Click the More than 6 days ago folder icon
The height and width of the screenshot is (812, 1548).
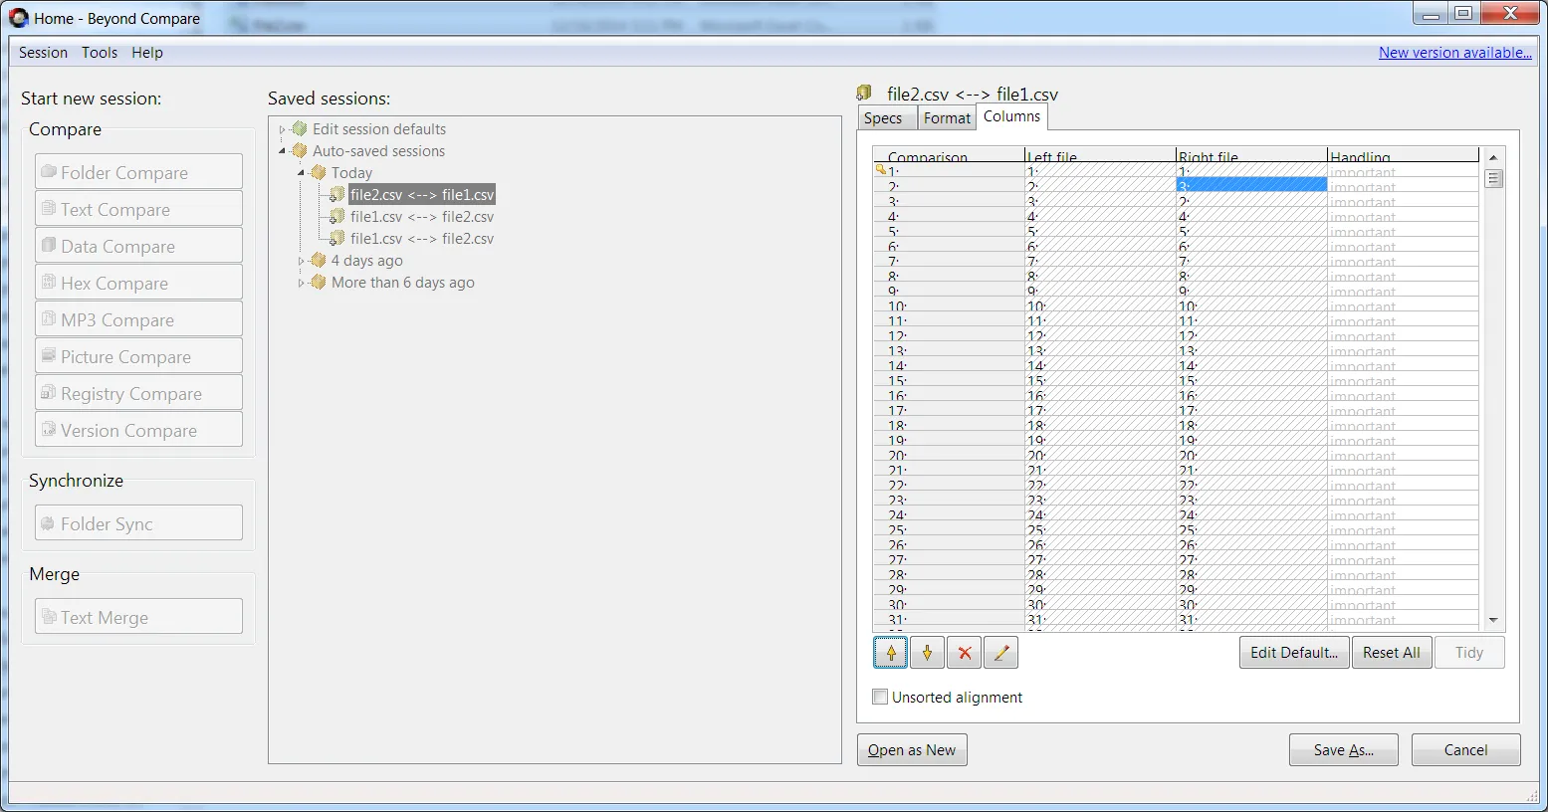(318, 282)
